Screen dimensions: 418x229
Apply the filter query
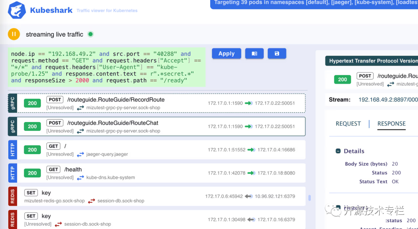coord(226,53)
